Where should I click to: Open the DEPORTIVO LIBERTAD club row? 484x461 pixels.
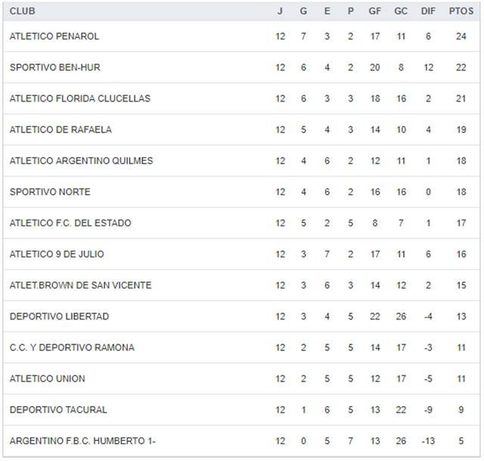(60, 316)
